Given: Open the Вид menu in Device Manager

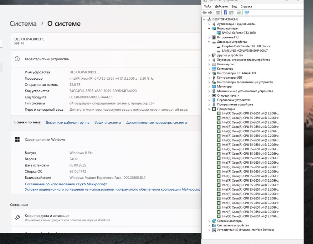Looking at the screenshot, I should [x=234, y=6].
